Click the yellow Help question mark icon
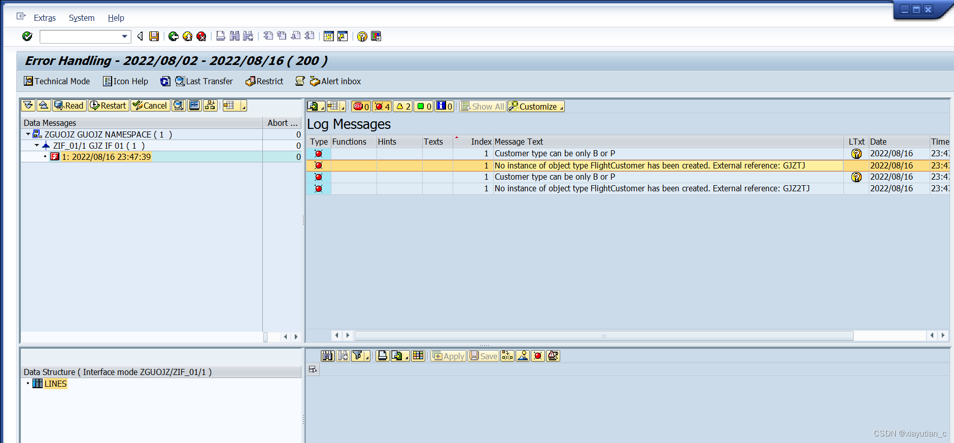The width and height of the screenshot is (954, 443). pyautogui.click(x=362, y=36)
